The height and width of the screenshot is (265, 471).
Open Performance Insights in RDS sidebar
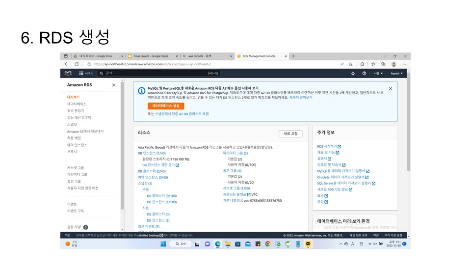click(x=79, y=117)
